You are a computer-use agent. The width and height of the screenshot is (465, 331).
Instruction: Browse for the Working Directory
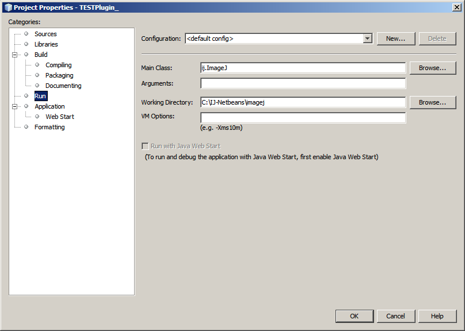tap(432, 102)
